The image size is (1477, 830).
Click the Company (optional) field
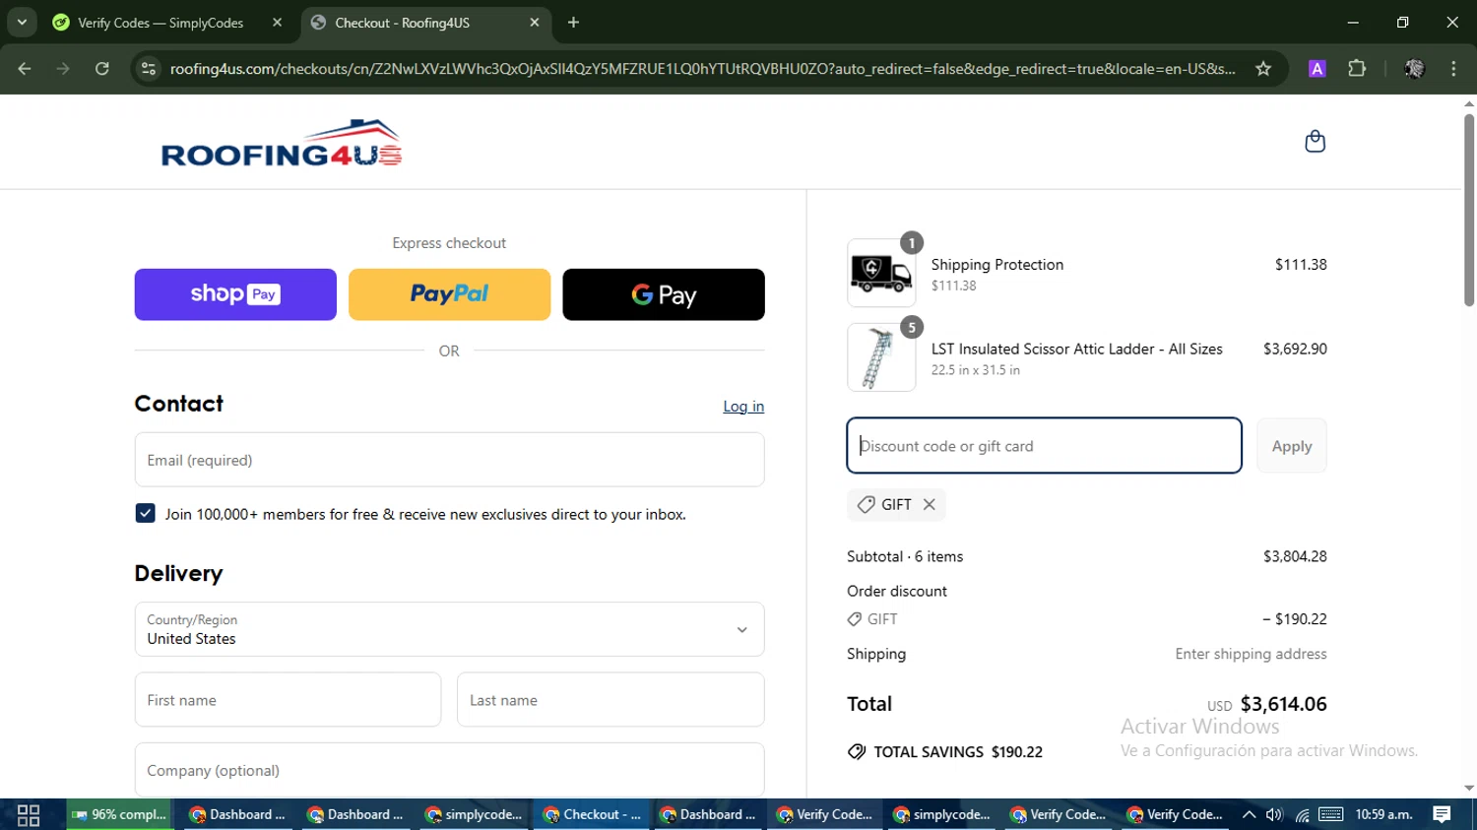pos(449,770)
